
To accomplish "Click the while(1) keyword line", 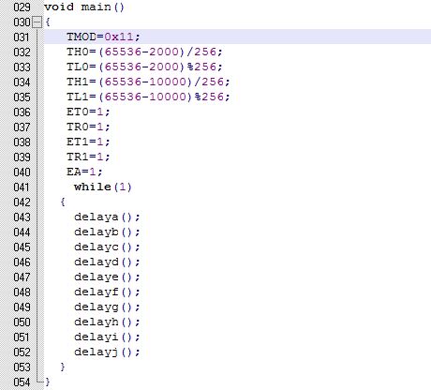I will click(x=103, y=187).
